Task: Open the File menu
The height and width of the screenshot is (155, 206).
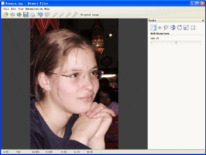Action: coord(6,9)
